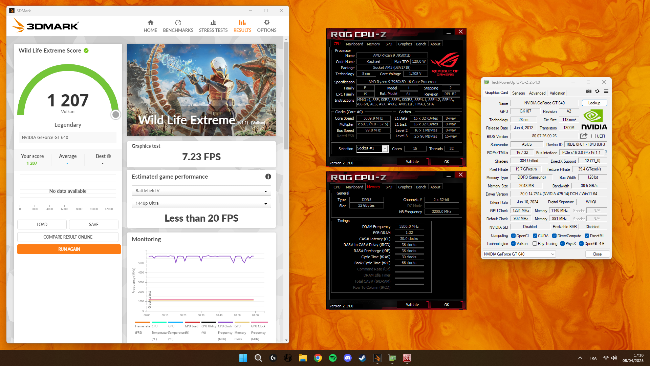Click the LOAD button in 3DMark
Image resolution: width=650 pixels, height=366 pixels.
pyautogui.click(x=42, y=224)
